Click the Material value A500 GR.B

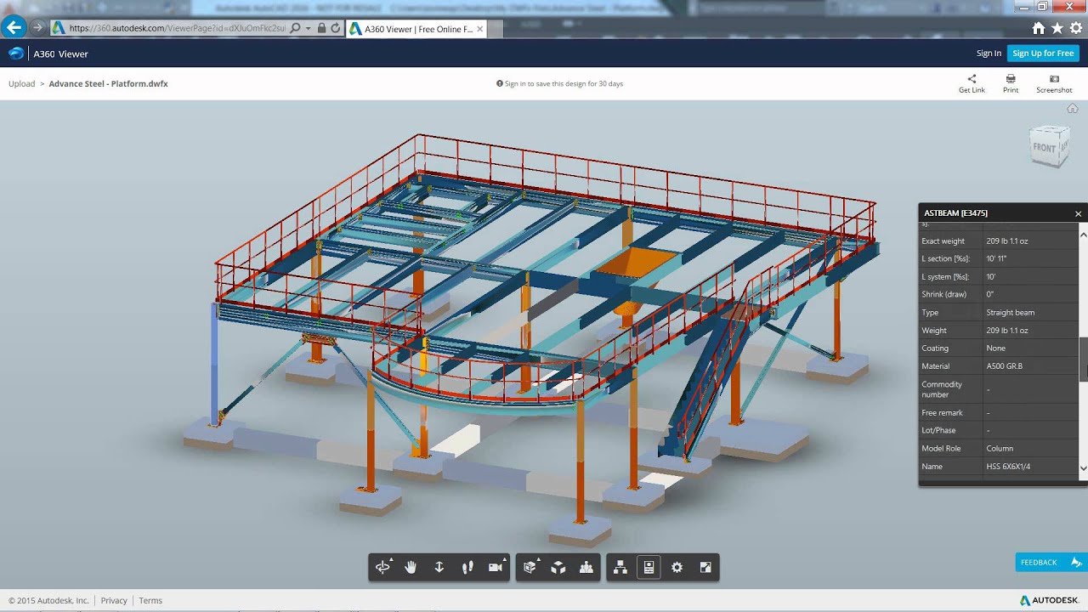pyautogui.click(x=1004, y=366)
